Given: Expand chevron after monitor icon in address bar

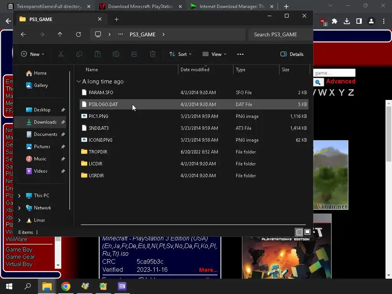Looking at the screenshot, I should click(x=109, y=34).
